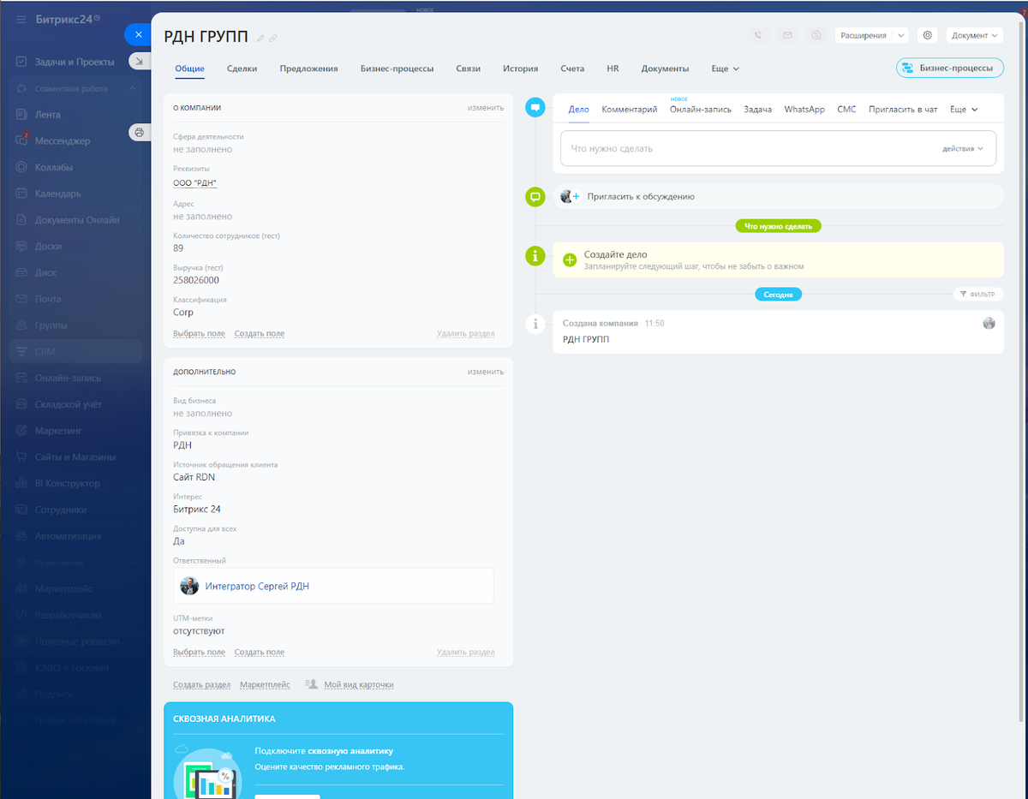Open the Бизнес-процессы tab
Screen dimensions: 1028x799
pyautogui.click(x=397, y=69)
